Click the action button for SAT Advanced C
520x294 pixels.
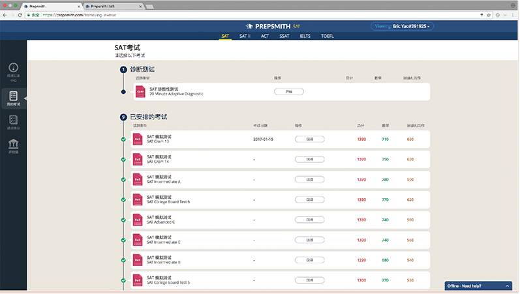pos(310,220)
